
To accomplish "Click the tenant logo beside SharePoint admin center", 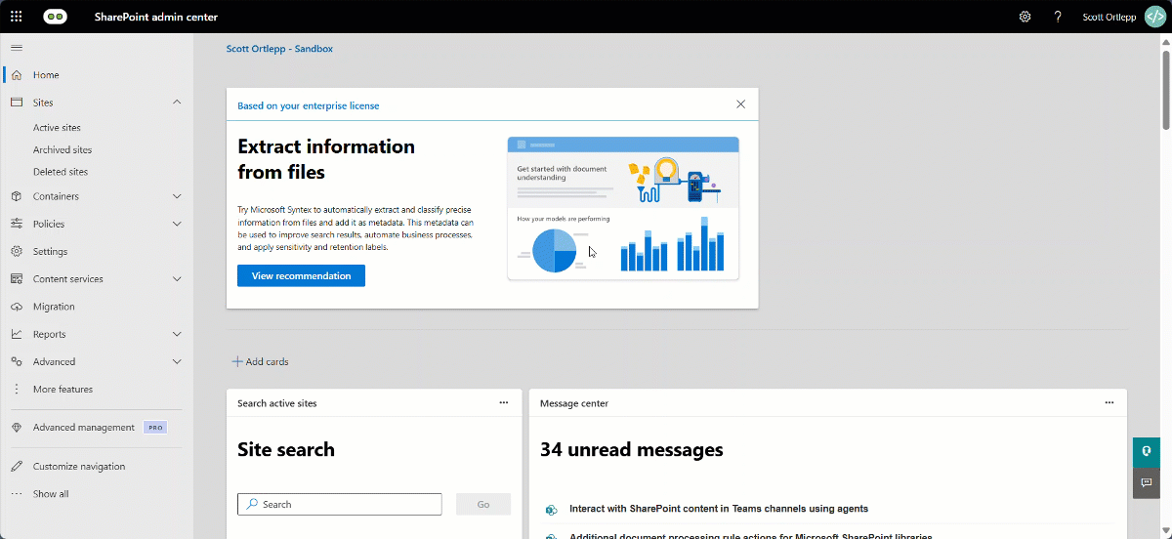I will point(55,17).
